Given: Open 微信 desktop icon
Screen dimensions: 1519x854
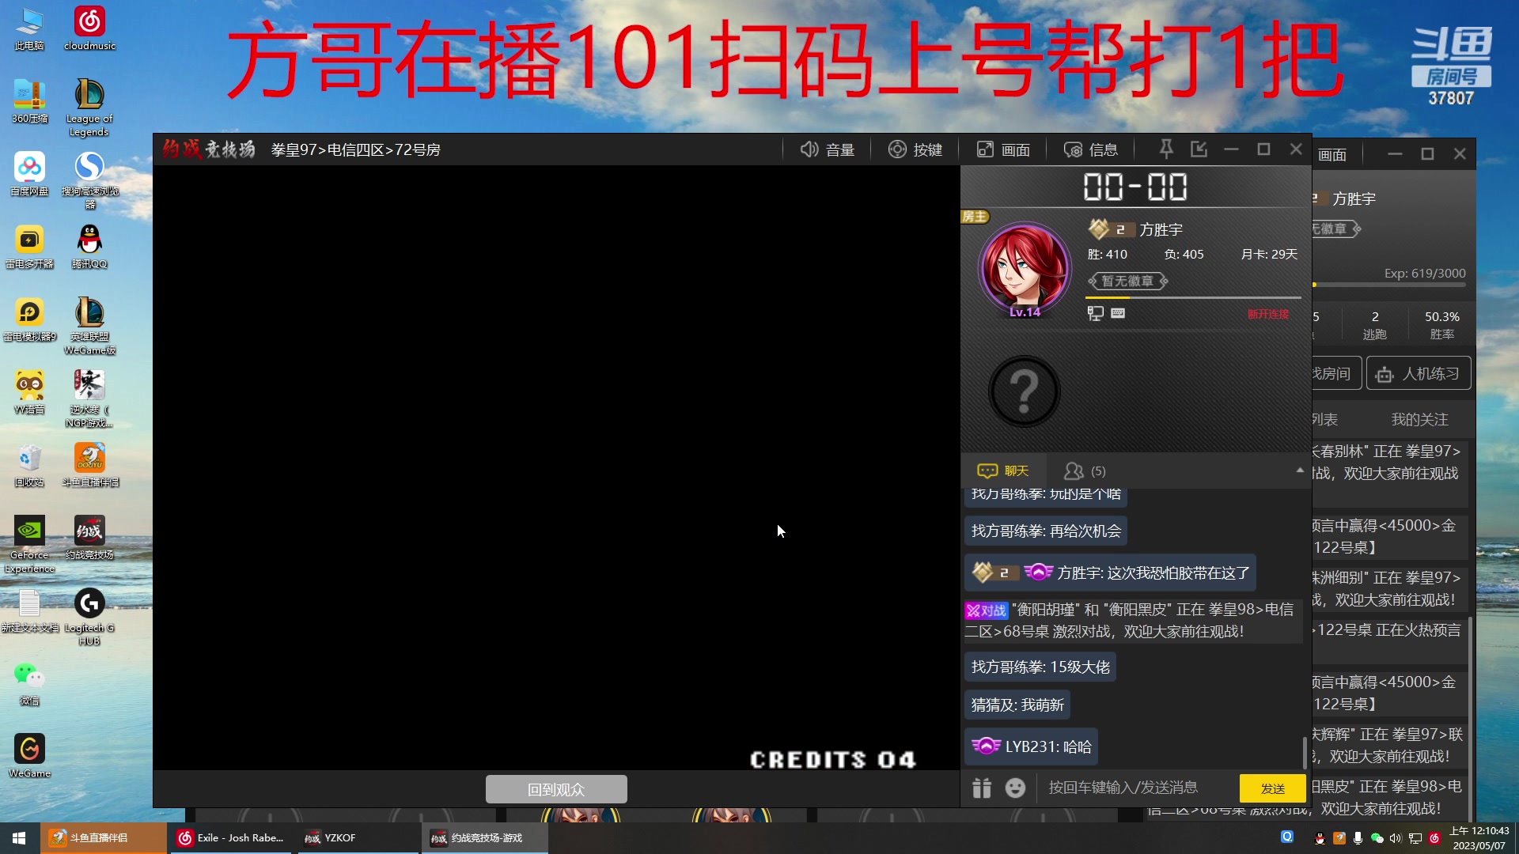Looking at the screenshot, I should [x=29, y=683].
